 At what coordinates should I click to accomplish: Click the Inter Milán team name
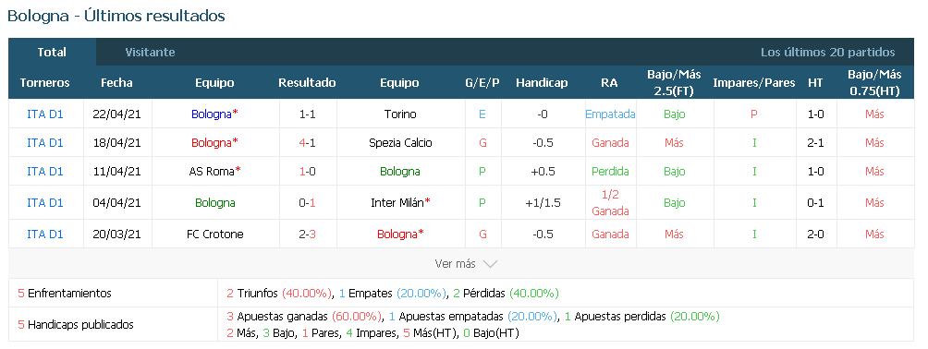tap(397, 202)
